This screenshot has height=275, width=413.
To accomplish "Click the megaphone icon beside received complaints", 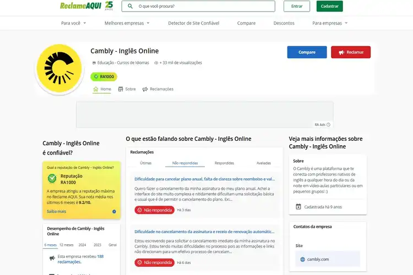I will pos(52,258).
